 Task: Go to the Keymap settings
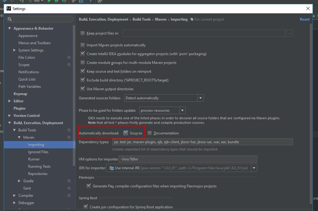tap(20, 94)
